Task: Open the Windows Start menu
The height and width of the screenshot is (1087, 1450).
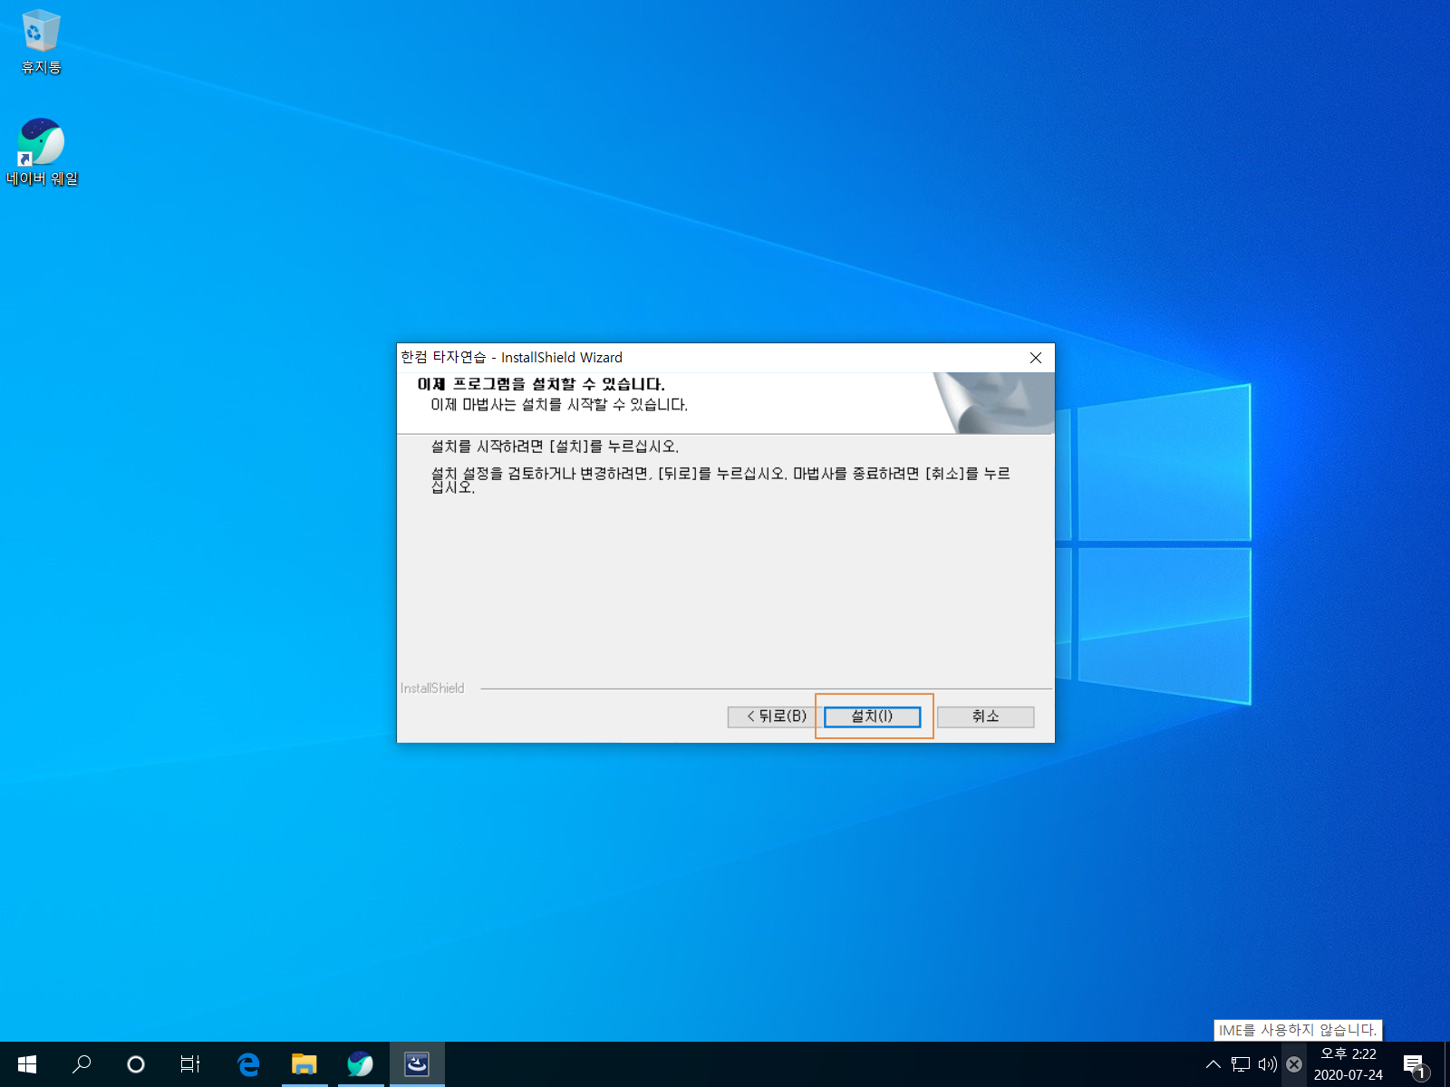Action: [27, 1064]
